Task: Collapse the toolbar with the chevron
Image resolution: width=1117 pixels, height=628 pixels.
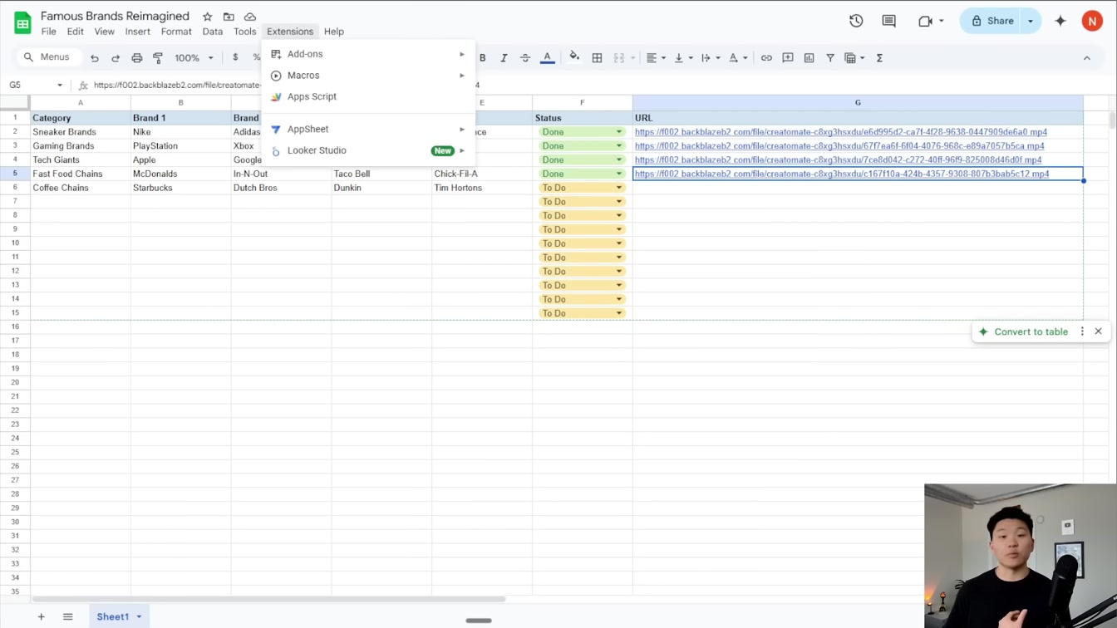Action: 1087,58
